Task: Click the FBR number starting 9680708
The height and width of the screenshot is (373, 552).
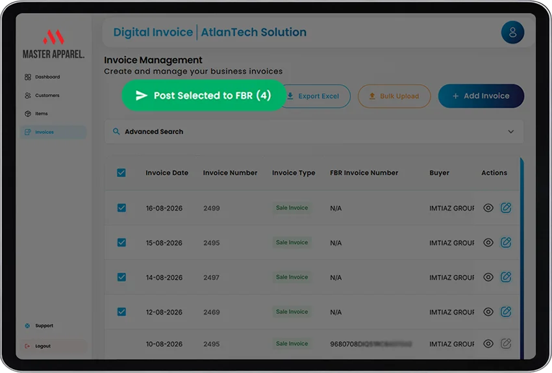Action: click(x=371, y=344)
